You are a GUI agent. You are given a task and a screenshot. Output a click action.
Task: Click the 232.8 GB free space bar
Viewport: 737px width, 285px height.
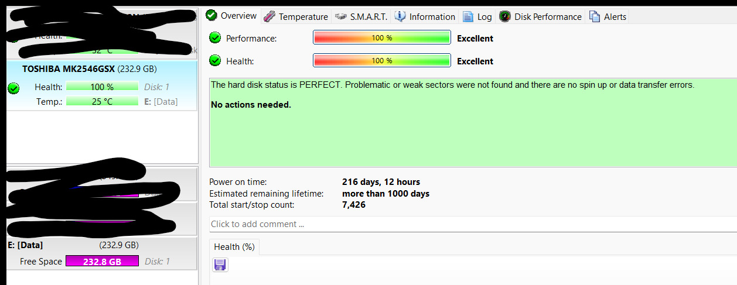[x=102, y=262]
